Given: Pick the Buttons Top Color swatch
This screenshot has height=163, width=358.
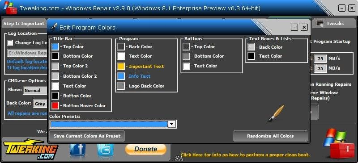Looking at the screenshot, I should pyautogui.click(x=186, y=47).
